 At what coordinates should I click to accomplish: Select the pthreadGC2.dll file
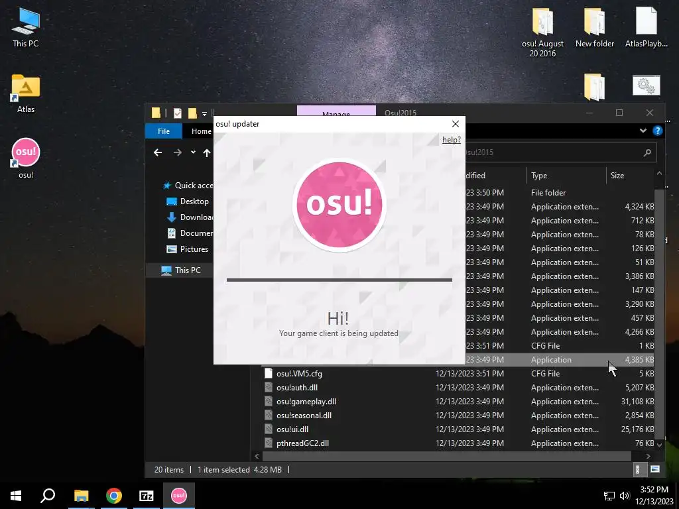[302, 443]
